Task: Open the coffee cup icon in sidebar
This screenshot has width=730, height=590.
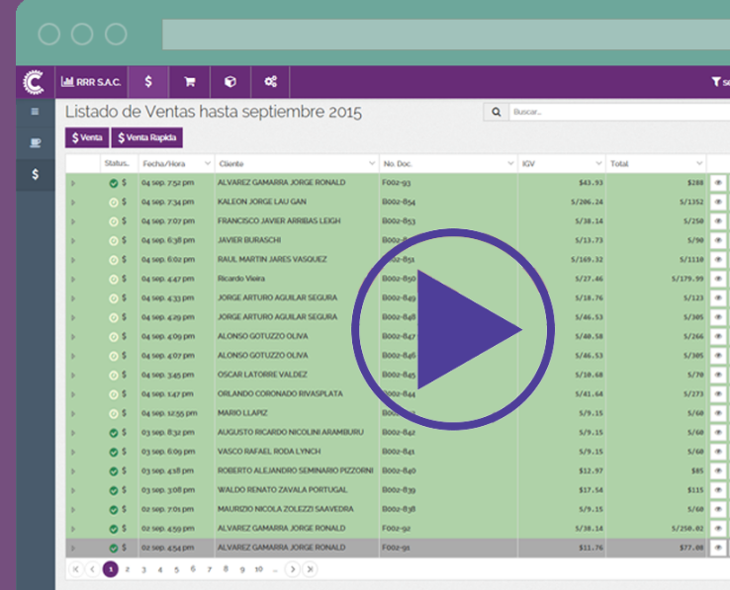Action: (35, 142)
